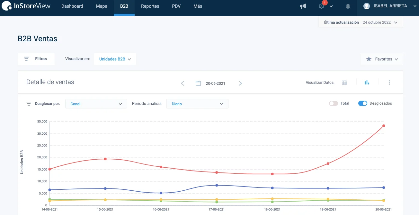Open the Unidades B2B dropdown
This screenshot has width=419, height=215.
pos(115,59)
